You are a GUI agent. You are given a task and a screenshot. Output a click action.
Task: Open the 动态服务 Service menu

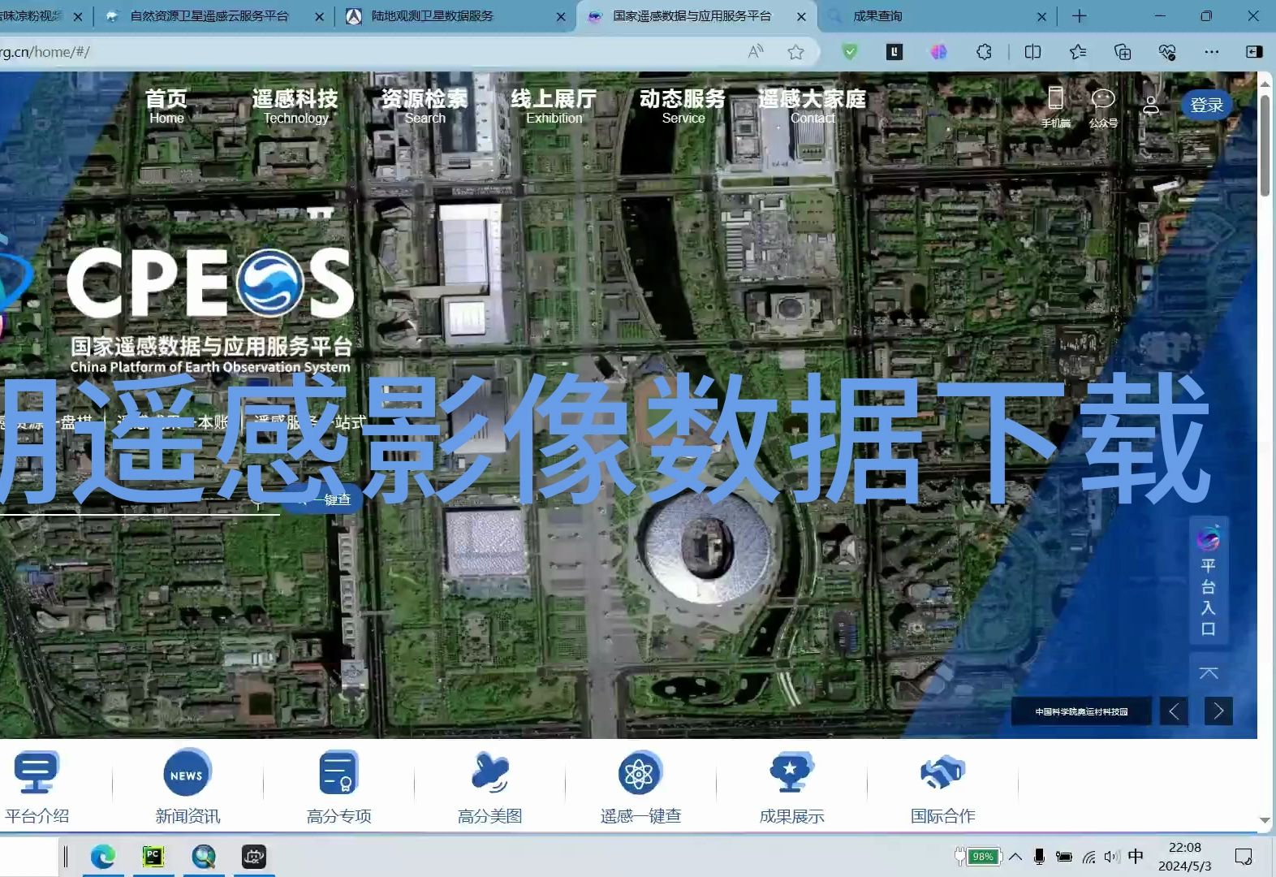(x=683, y=106)
